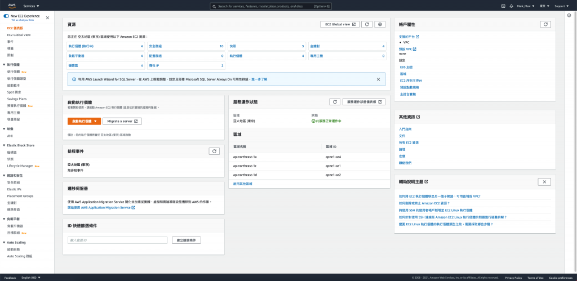Click the 彈性 IP resource tile
Viewport: 577px width, 281px height.
186,65
